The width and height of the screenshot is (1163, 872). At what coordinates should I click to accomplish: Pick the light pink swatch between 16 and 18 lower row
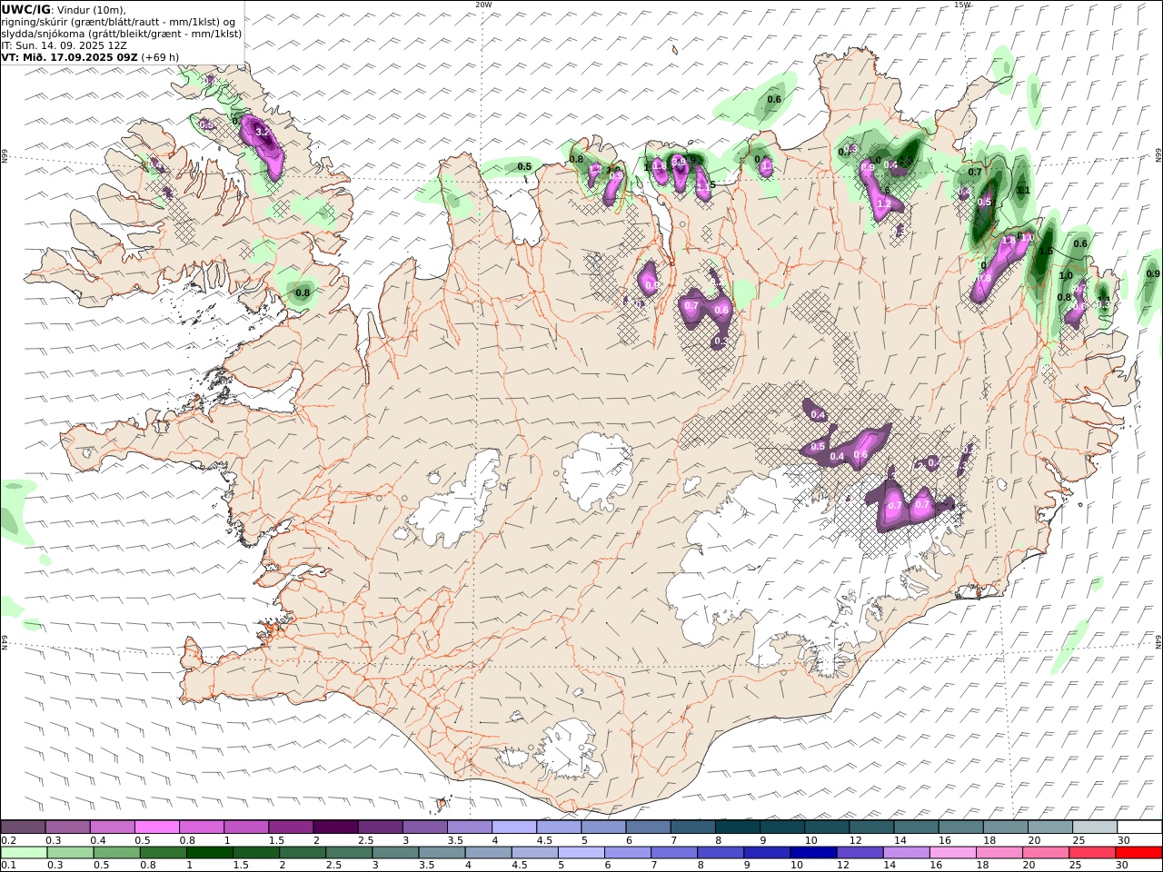pos(951,853)
